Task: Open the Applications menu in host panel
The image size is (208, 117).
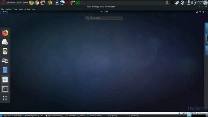Action: 11,3
